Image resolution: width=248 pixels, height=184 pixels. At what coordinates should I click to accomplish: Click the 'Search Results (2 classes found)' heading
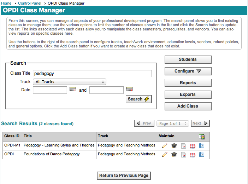click(37, 123)
